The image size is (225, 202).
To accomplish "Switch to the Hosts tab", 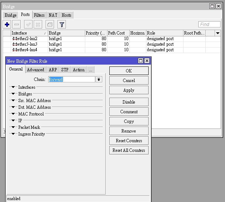I will pos(66,15).
